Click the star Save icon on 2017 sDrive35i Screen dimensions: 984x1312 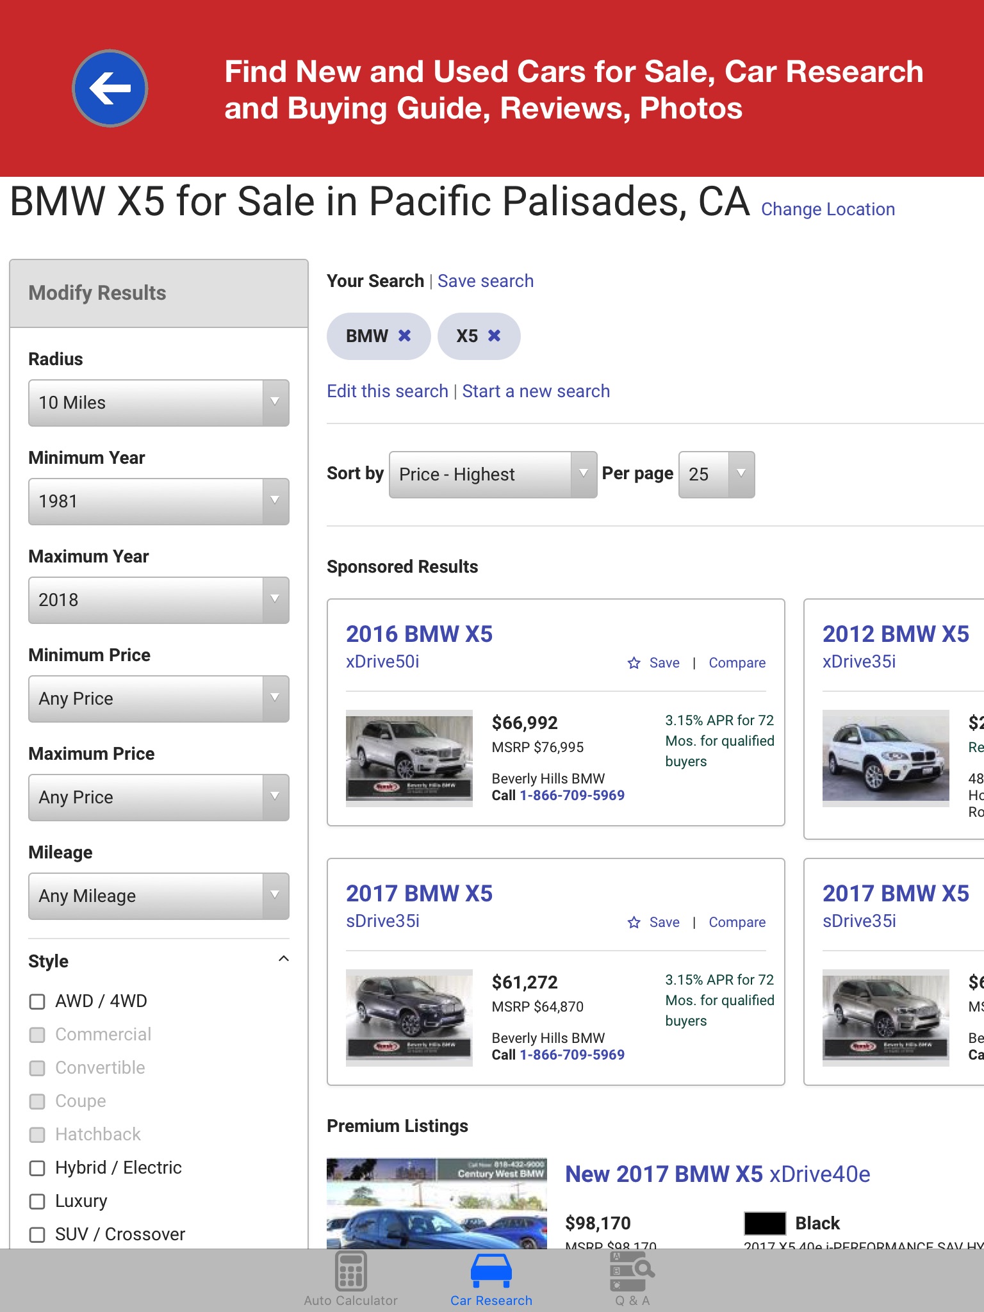click(634, 922)
